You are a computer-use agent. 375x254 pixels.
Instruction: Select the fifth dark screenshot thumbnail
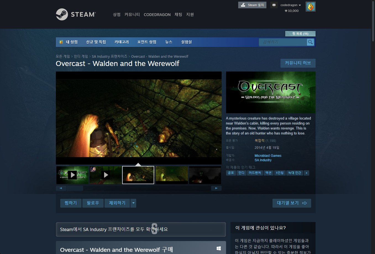205,175
